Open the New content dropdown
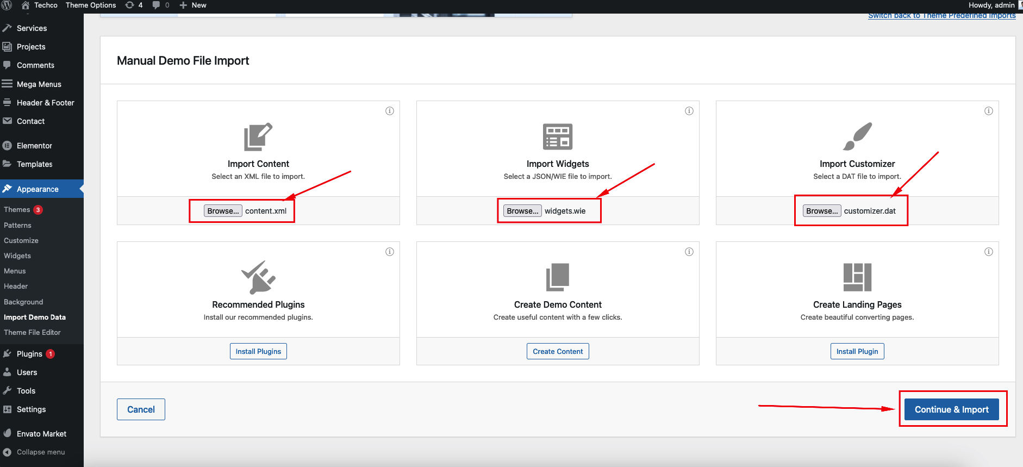Viewport: 1023px width, 467px height. point(193,5)
